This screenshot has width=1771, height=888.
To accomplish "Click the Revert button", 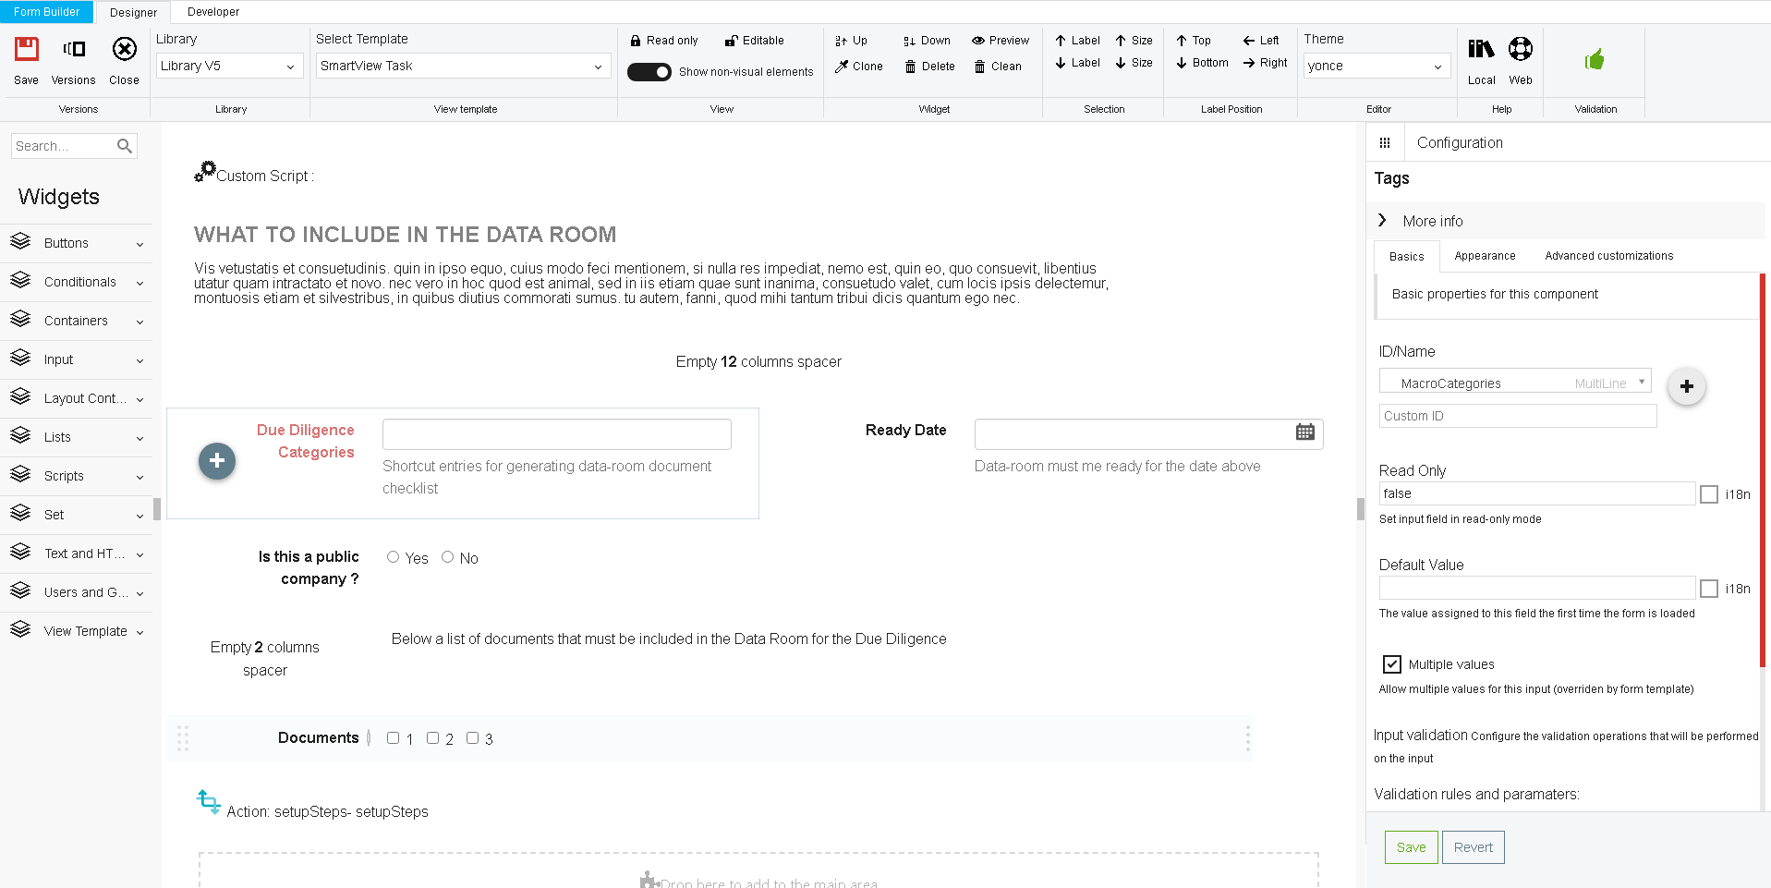I will (1473, 846).
